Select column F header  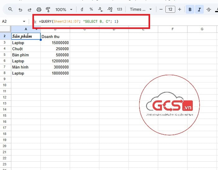173,29
